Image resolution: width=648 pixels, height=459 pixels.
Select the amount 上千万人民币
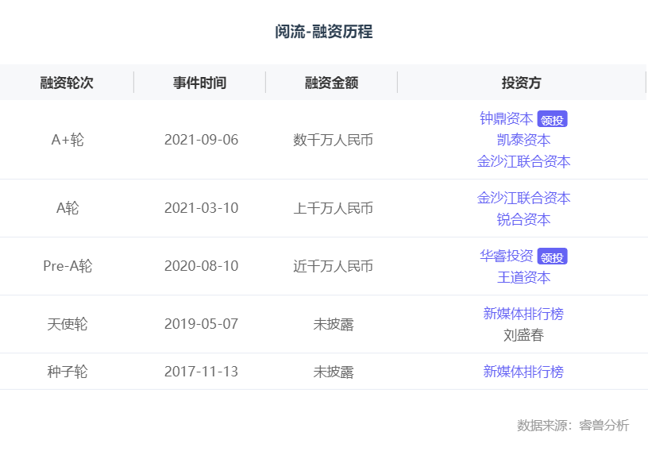click(x=333, y=208)
